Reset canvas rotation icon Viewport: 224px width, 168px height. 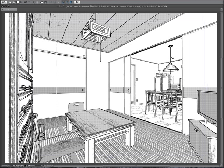[50, 166]
